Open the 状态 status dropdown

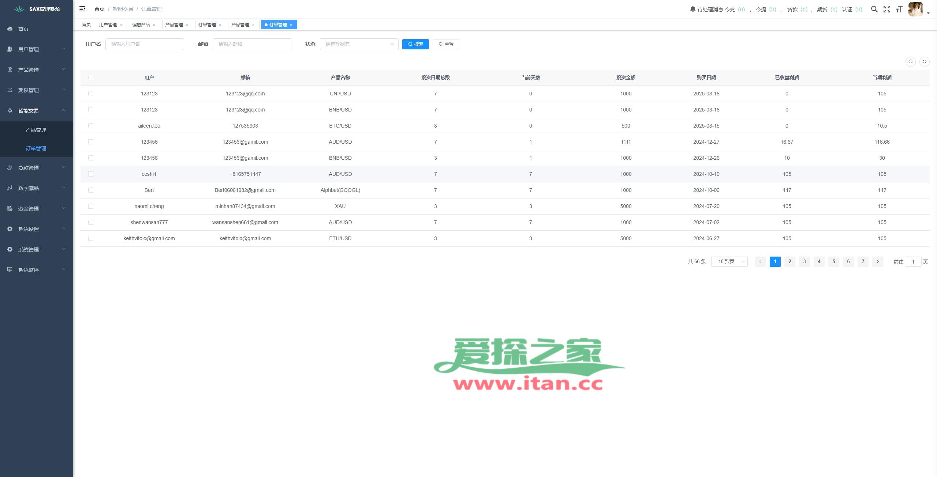click(359, 44)
